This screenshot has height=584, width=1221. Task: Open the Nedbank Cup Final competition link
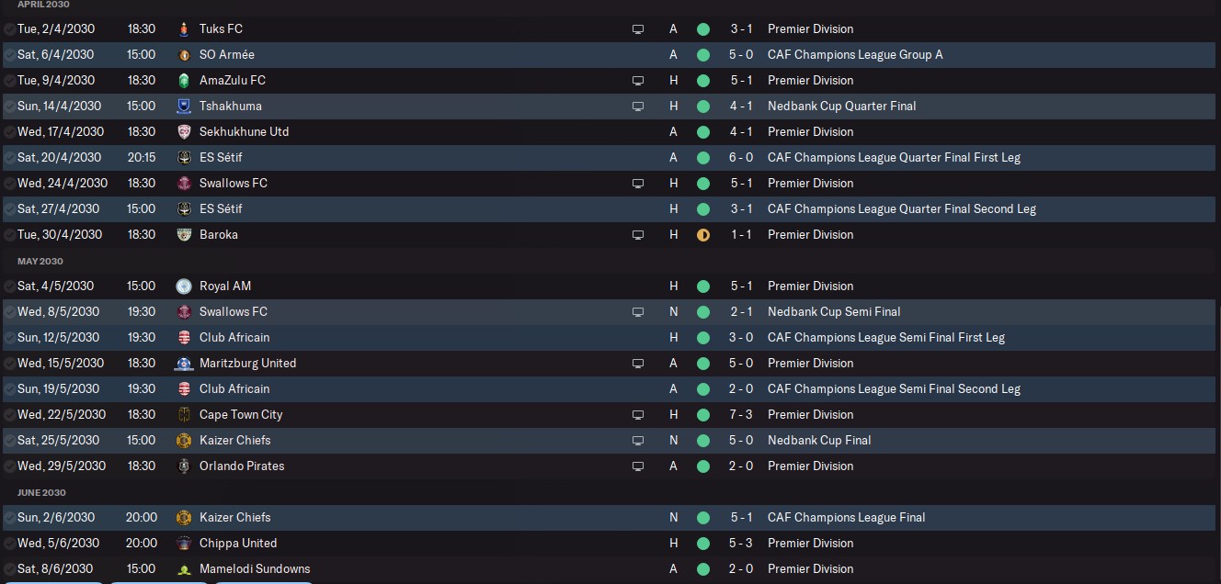point(819,440)
